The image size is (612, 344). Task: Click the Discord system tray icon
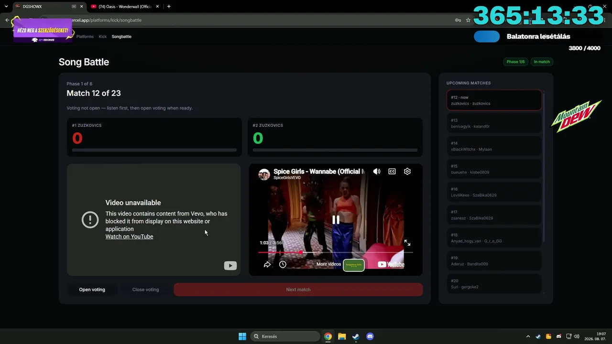pyautogui.click(x=559, y=336)
